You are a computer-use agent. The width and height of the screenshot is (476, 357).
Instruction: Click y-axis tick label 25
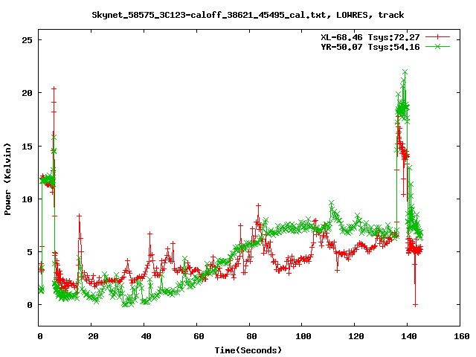27,40
